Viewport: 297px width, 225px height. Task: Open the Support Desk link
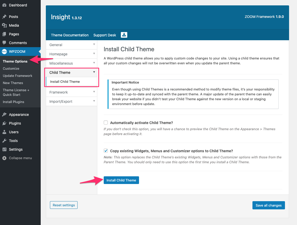pyautogui.click(x=105, y=35)
